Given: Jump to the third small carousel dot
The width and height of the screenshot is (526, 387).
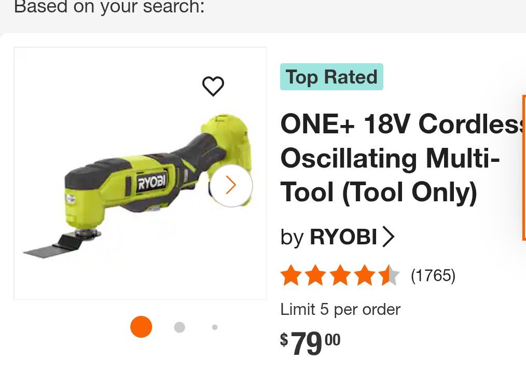Looking at the screenshot, I should click(x=215, y=327).
